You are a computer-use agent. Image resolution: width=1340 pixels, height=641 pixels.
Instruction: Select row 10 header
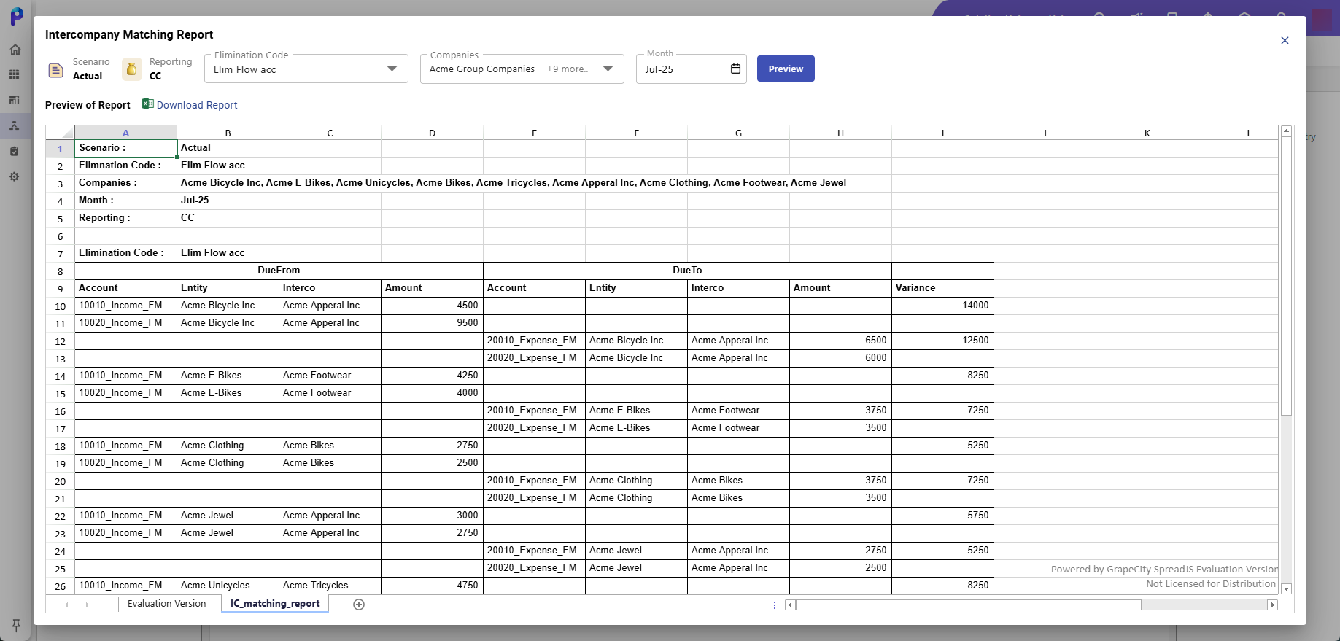61,306
